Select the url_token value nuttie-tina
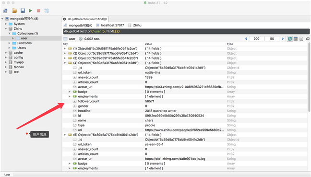The height and width of the screenshot is (177, 311). pyautogui.click(x=153, y=72)
